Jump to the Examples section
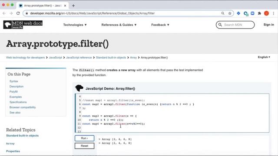This screenshot has width=278, height=156. point(16,97)
